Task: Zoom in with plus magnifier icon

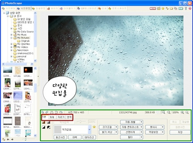Action: (182, 112)
